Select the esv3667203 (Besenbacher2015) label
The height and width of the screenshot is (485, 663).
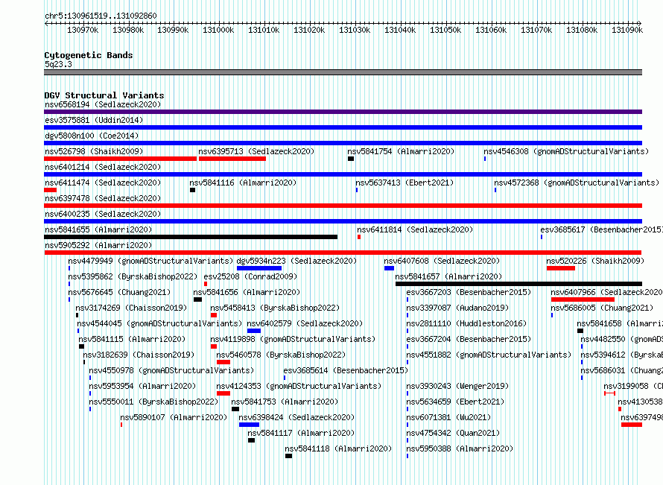click(x=469, y=292)
